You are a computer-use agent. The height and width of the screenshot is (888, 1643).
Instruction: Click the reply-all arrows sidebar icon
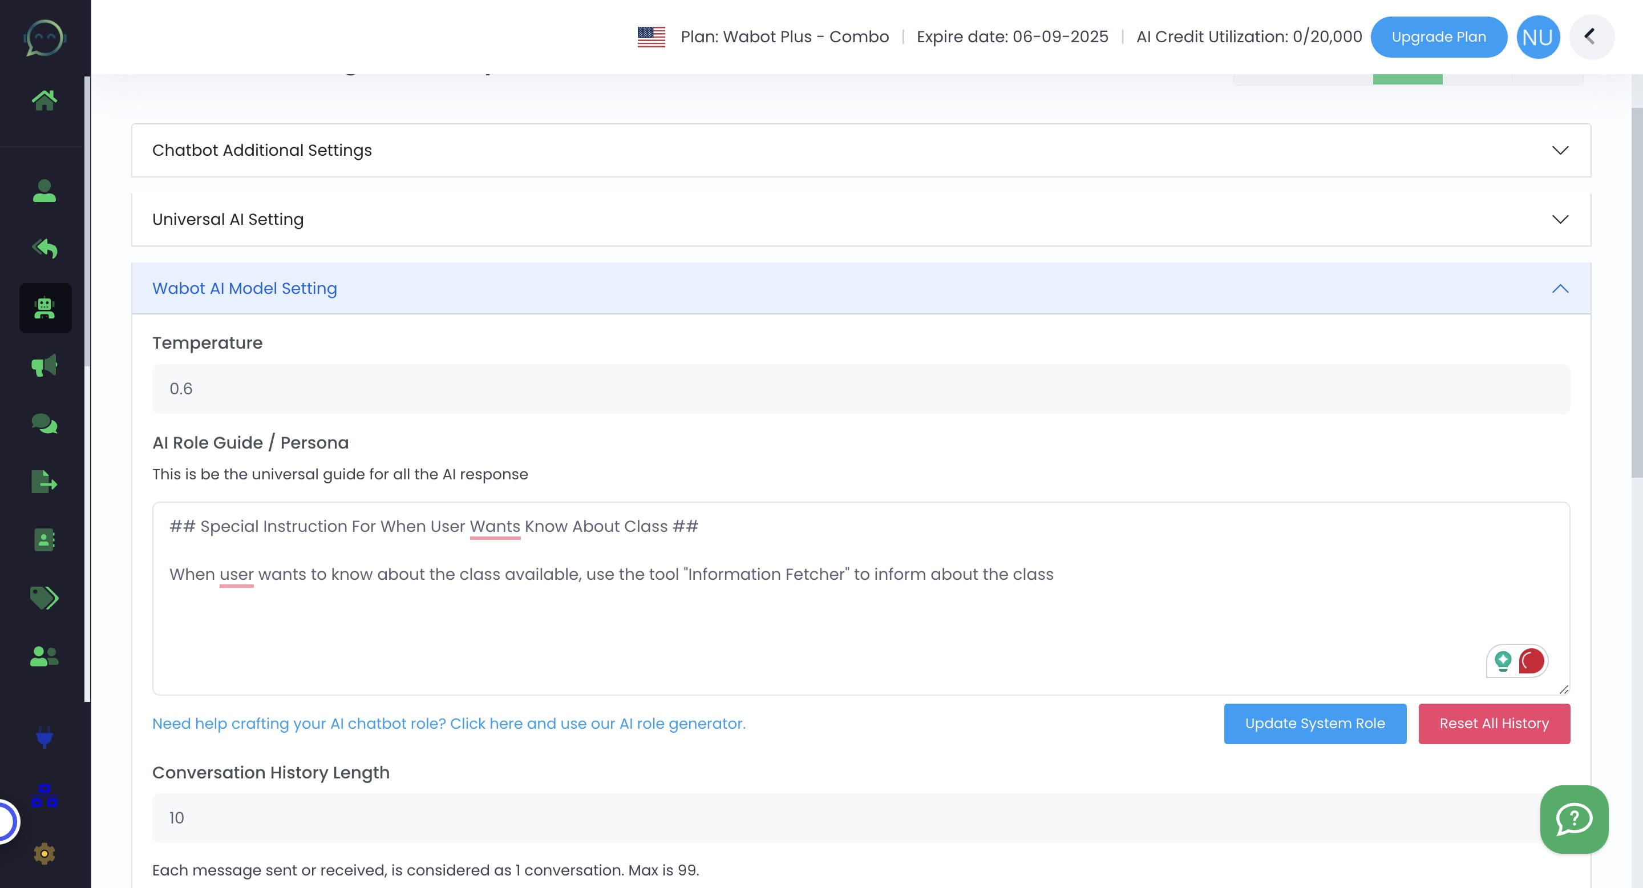(44, 249)
